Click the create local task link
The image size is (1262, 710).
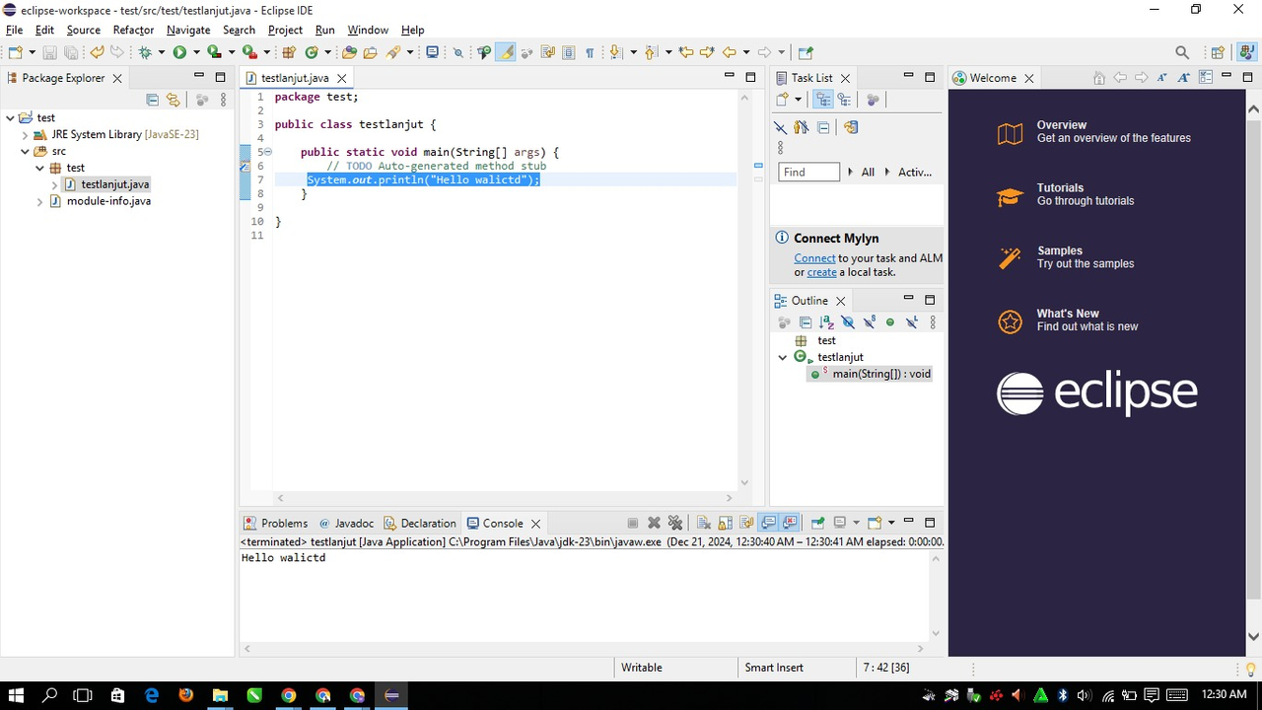tap(821, 272)
